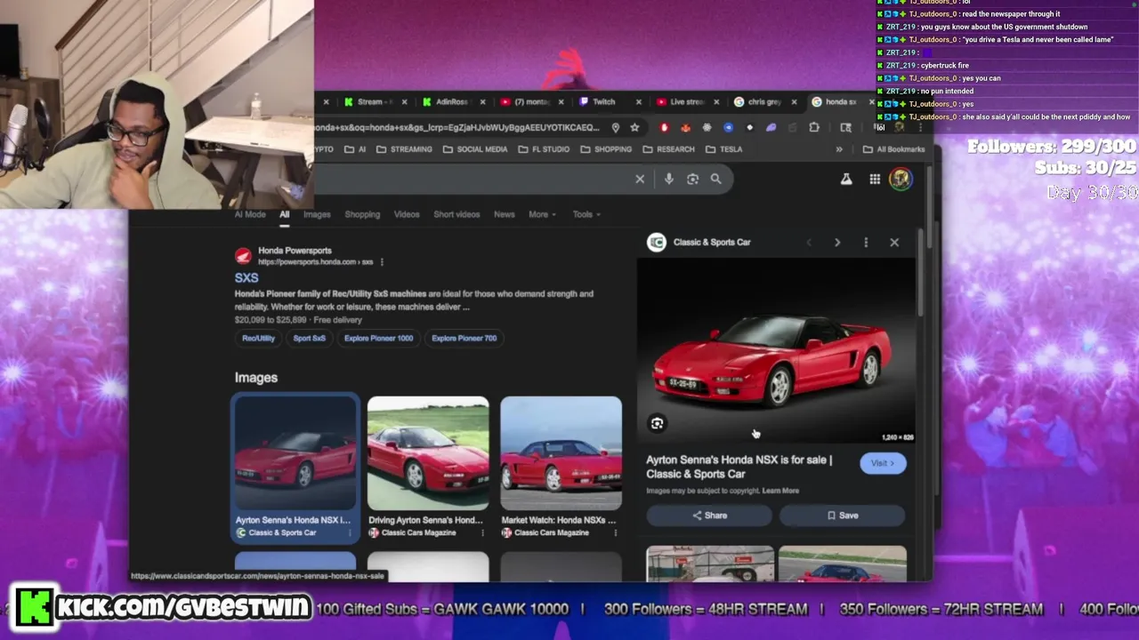Select Driving Ayrton Senna's Honda thumbnail
Viewport: 1139px width, 640px height.
click(428, 453)
